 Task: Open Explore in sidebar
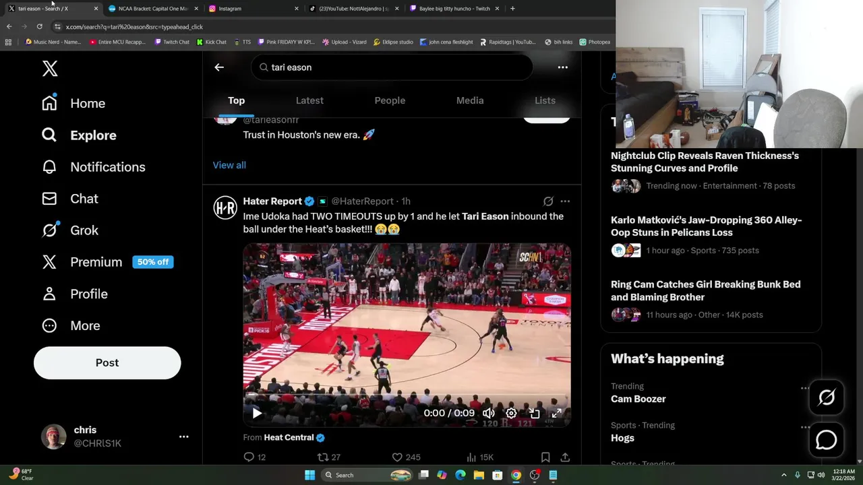point(79,135)
